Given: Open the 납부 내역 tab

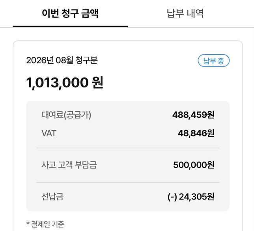Looking at the screenshot, I should point(185,13).
